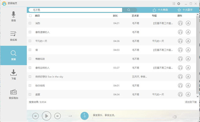Open the list menu icon in title bar
The height and width of the screenshot is (122, 200).
coord(174,4)
